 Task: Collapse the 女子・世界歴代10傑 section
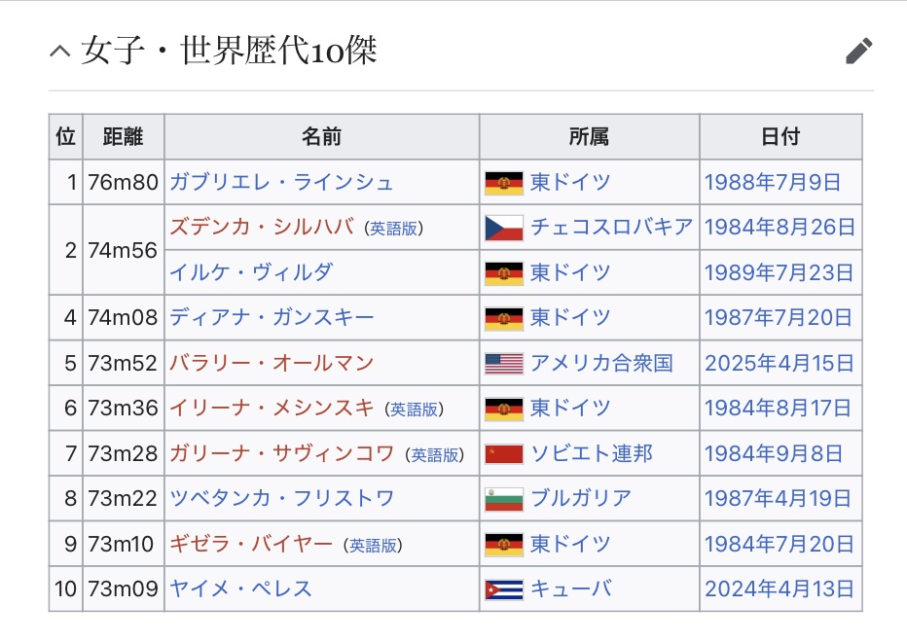[x=60, y=52]
